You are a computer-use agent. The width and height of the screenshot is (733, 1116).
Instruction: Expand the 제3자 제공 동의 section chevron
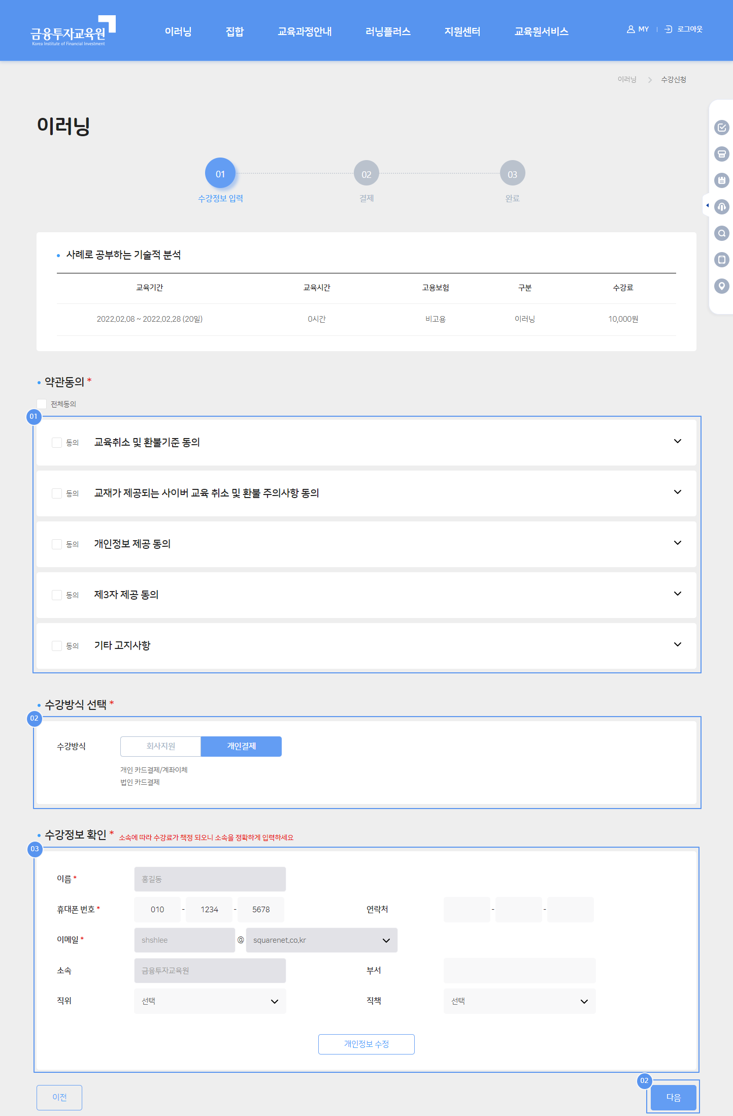pyautogui.click(x=677, y=594)
